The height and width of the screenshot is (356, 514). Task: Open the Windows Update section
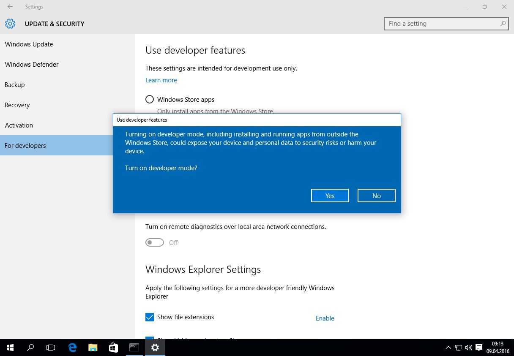tap(29, 44)
